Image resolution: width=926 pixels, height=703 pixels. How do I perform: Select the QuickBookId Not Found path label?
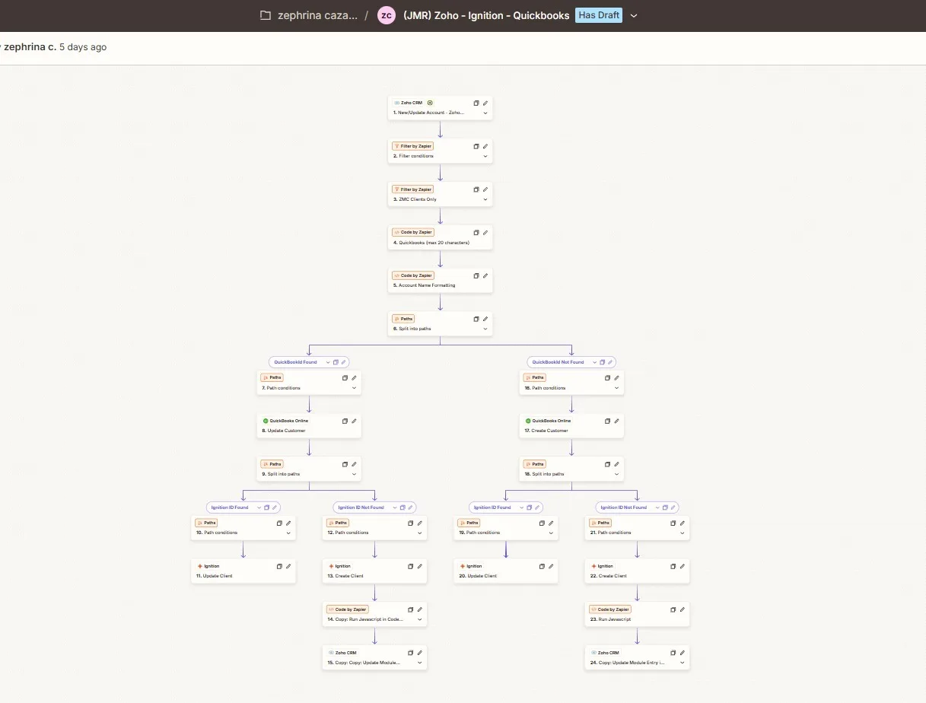(x=558, y=362)
